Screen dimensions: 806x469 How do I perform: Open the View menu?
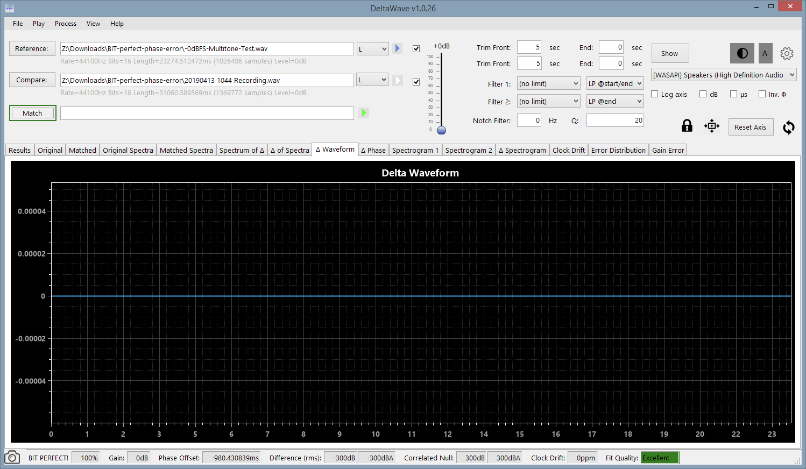[94, 24]
